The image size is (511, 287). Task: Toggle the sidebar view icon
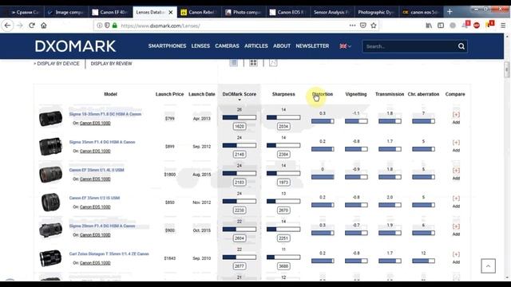point(441,26)
